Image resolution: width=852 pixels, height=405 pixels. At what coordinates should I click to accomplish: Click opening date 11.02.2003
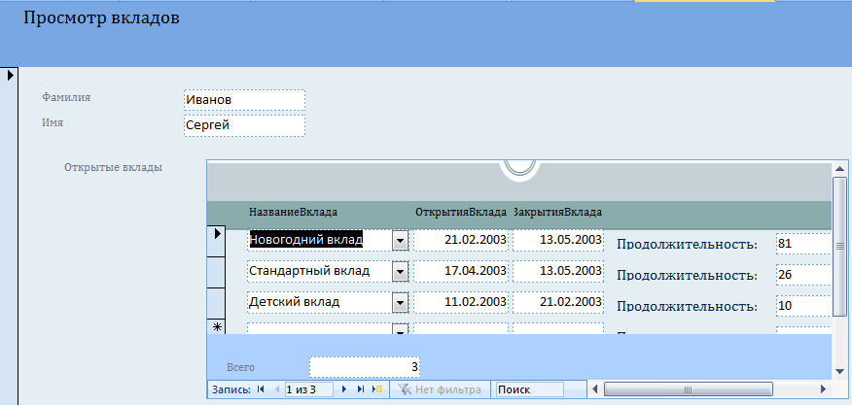point(461,302)
